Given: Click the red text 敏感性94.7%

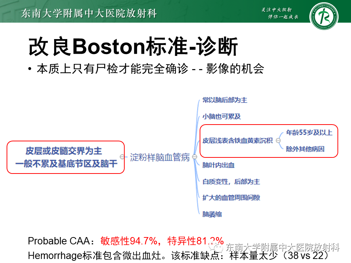Looking at the screenshot, I should coord(129,241).
